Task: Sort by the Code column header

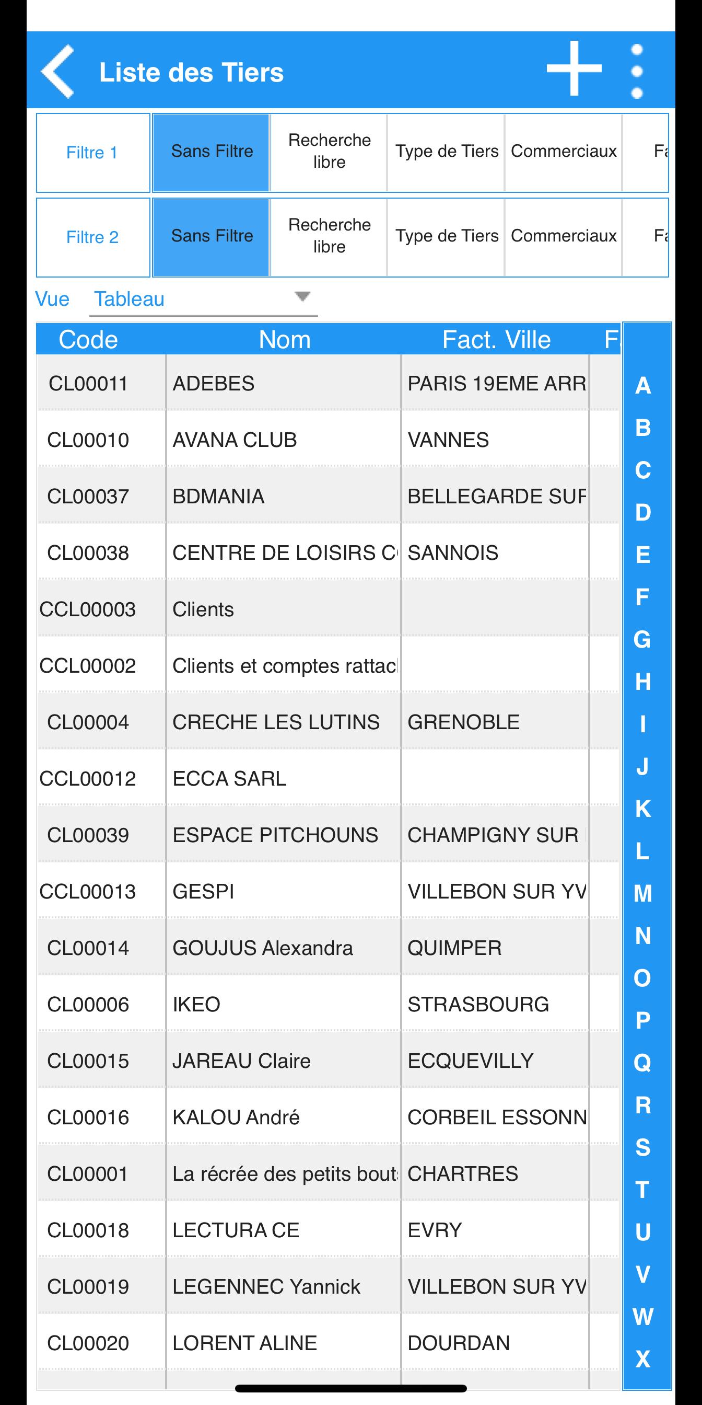Action: coord(88,339)
